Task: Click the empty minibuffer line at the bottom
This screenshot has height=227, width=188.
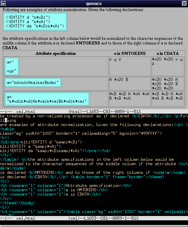Action: tap(94, 223)
